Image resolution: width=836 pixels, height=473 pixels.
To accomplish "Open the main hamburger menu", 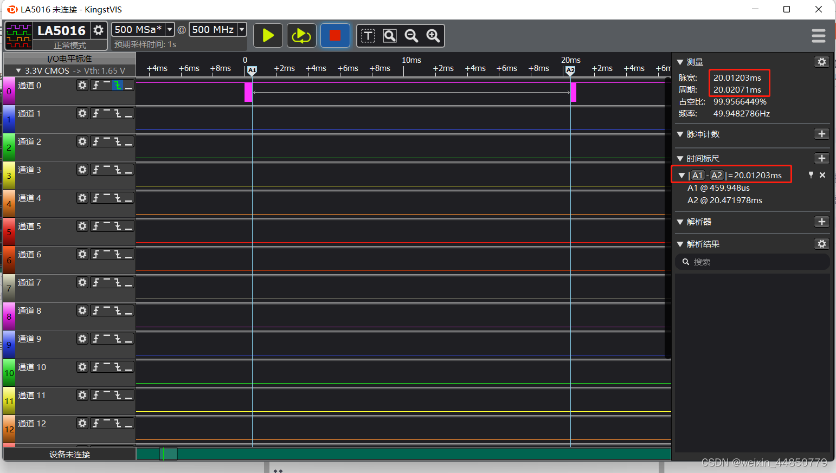I will 819,36.
